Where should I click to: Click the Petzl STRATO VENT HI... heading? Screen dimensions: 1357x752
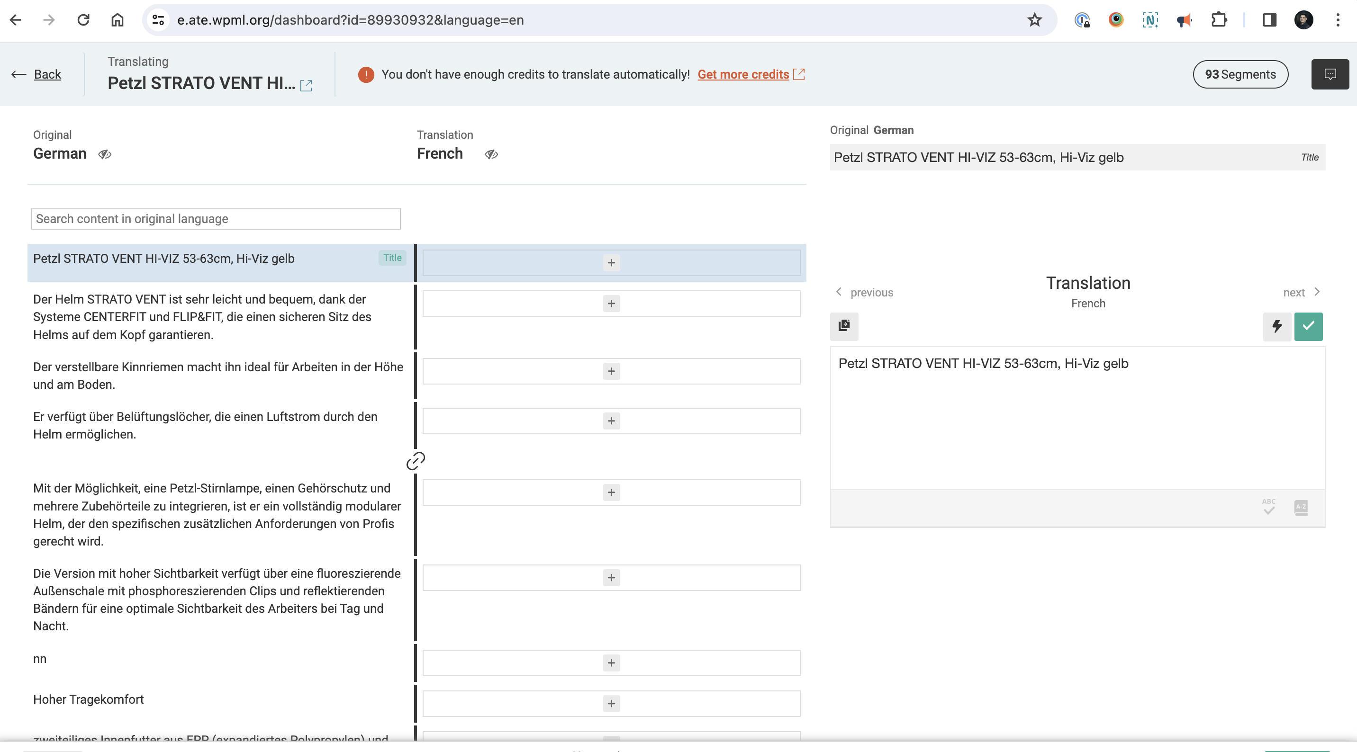pyautogui.click(x=201, y=83)
